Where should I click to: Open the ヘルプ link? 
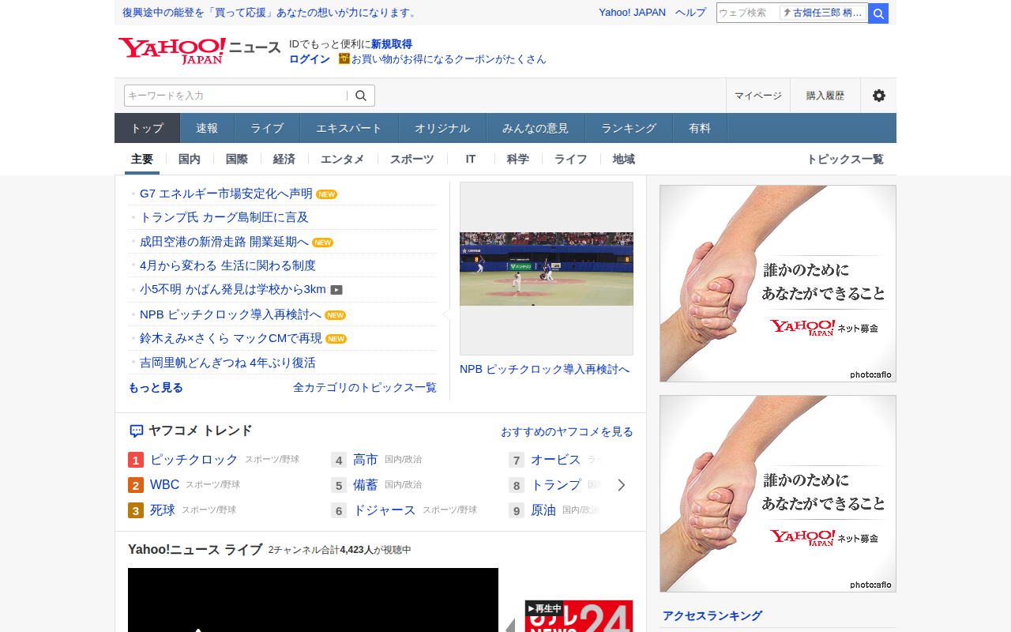691,13
